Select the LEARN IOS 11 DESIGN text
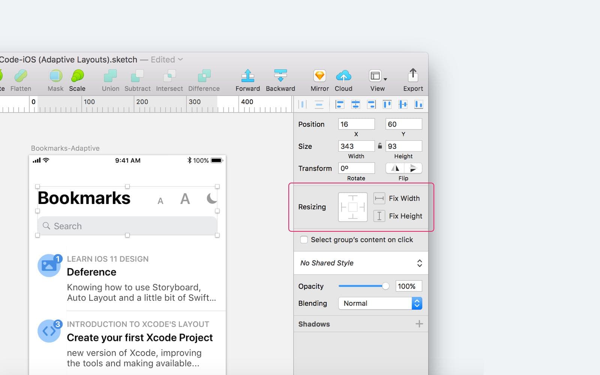Screen dimensions: 600x375 (x=108, y=259)
